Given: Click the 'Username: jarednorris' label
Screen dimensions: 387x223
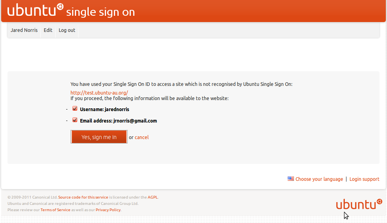Looking at the screenshot, I should (104, 110).
